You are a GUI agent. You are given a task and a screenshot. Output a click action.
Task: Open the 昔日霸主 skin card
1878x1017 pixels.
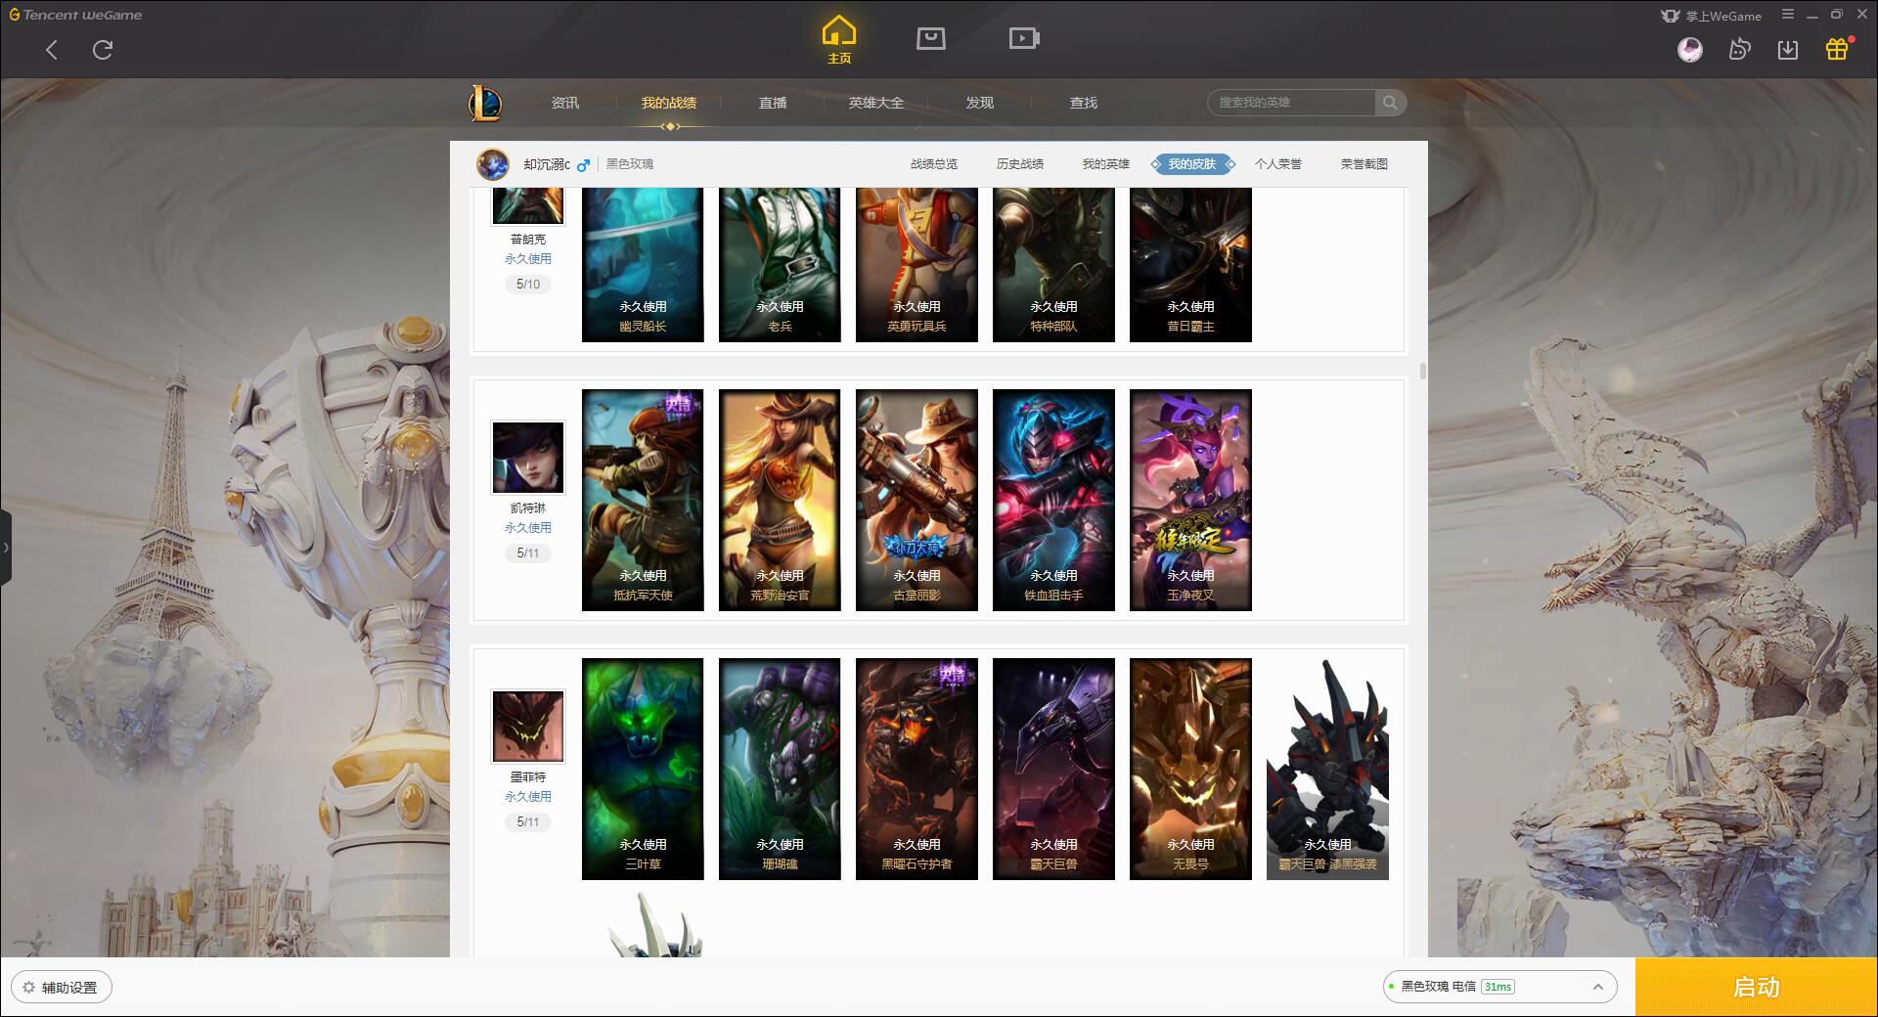pos(1190,265)
